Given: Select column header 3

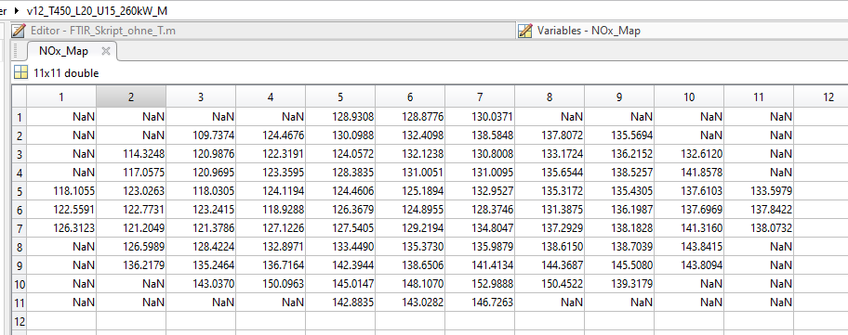Looking at the screenshot, I should coord(201,97).
